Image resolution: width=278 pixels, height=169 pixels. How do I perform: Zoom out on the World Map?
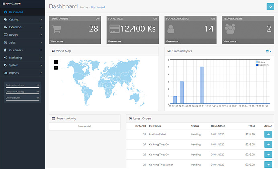point(56,68)
